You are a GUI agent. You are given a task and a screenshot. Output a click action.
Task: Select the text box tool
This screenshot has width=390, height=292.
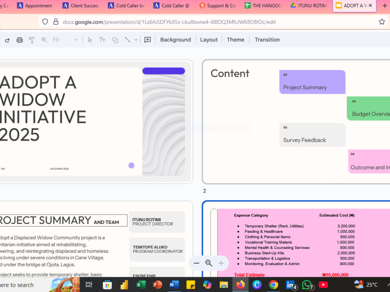coord(102,40)
